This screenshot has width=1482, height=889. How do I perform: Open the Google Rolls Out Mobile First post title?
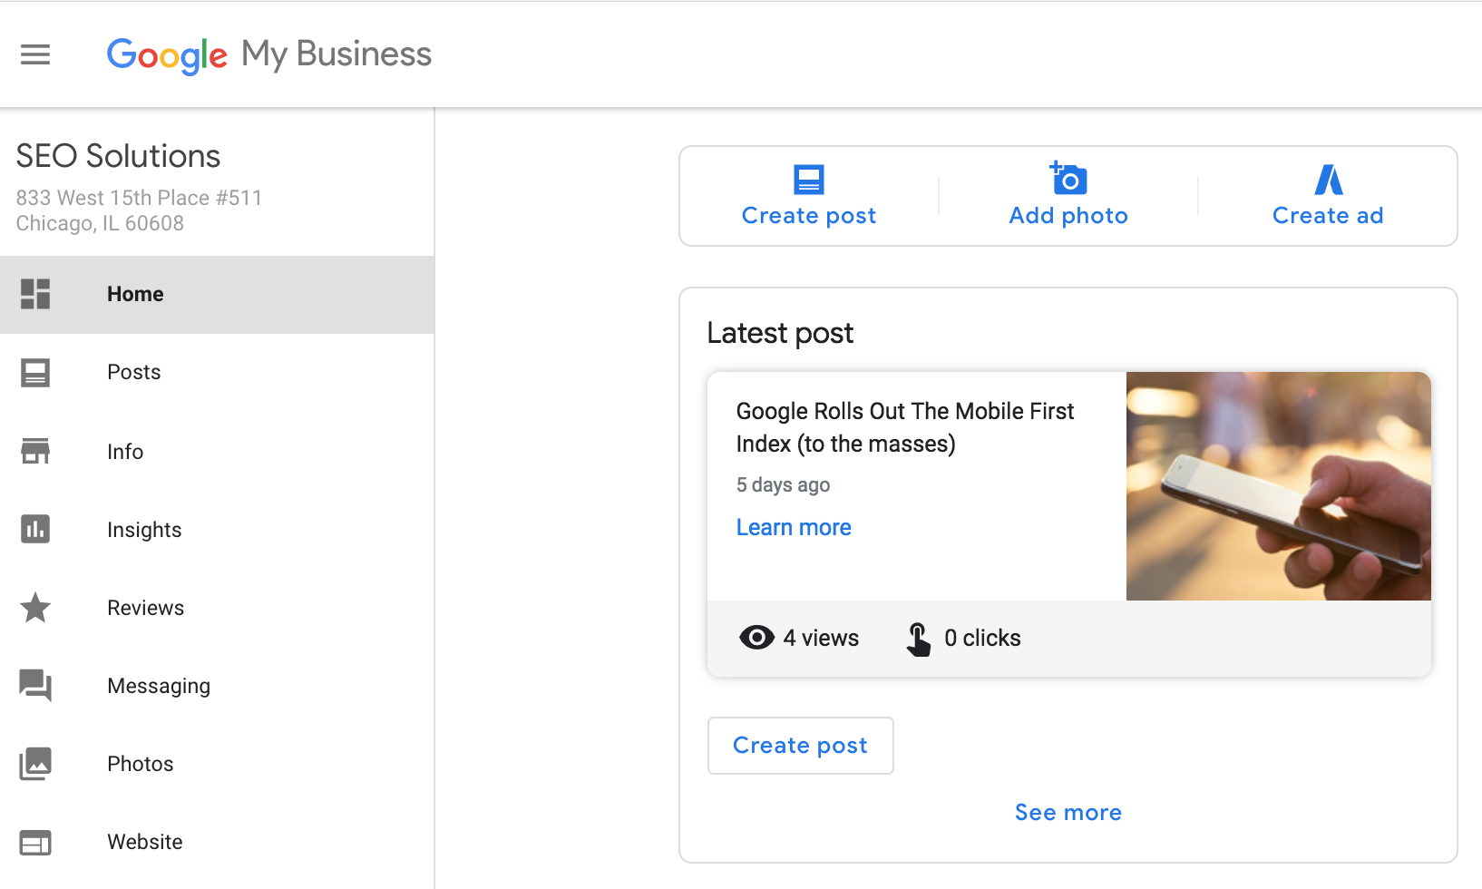tap(905, 427)
